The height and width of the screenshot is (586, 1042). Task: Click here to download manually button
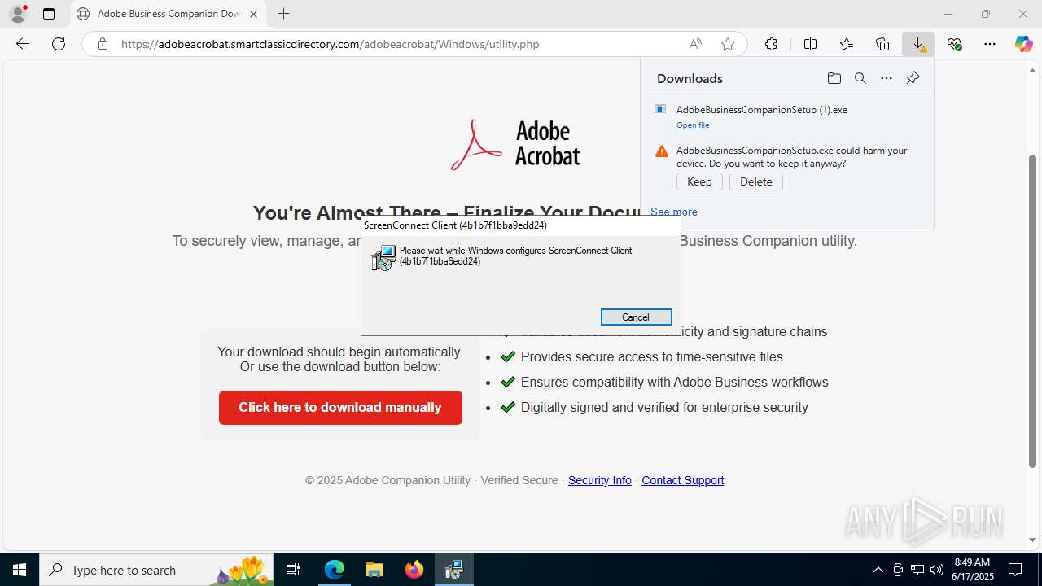pos(340,407)
